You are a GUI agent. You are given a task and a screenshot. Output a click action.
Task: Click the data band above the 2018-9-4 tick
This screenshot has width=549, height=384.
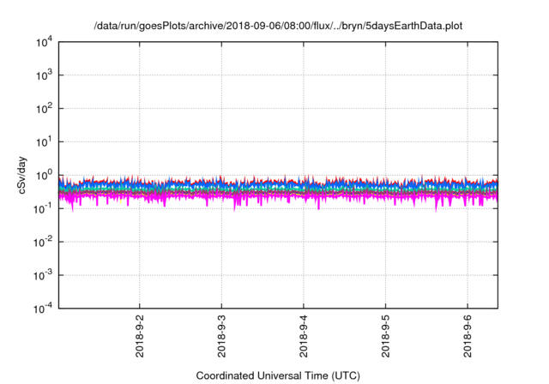pos(303,189)
